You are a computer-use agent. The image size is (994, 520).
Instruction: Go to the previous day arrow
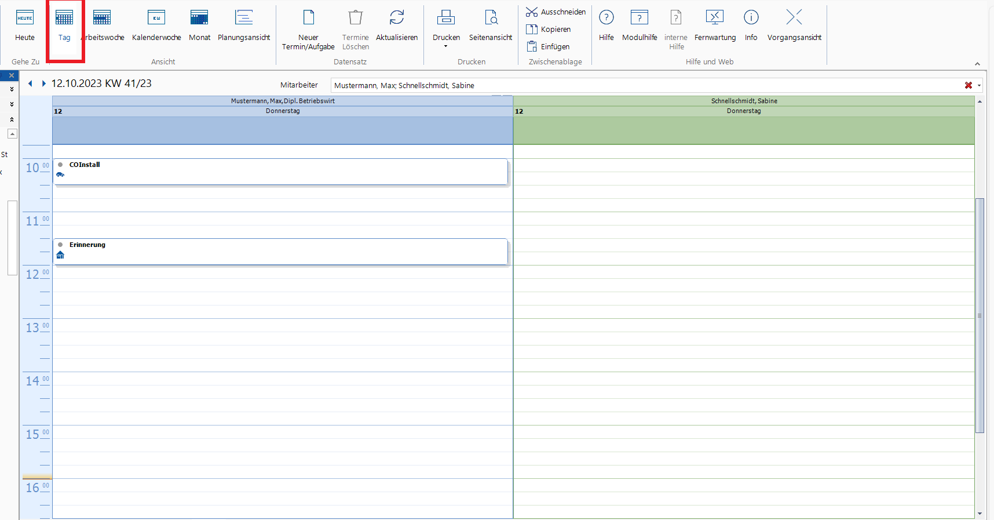click(x=30, y=83)
